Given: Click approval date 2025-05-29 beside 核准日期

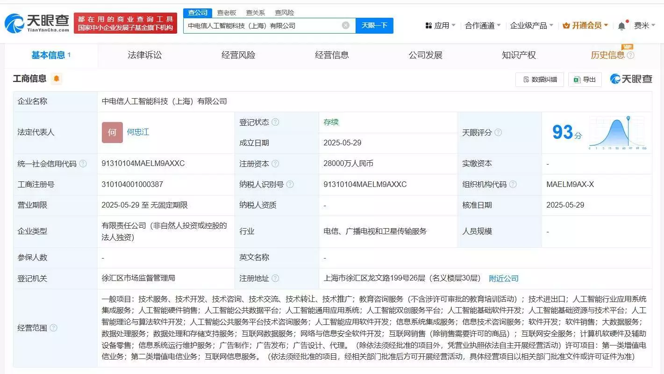Looking at the screenshot, I should pos(565,205).
